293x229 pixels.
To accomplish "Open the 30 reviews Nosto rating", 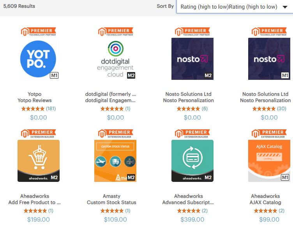I will click(x=265, y=109).
